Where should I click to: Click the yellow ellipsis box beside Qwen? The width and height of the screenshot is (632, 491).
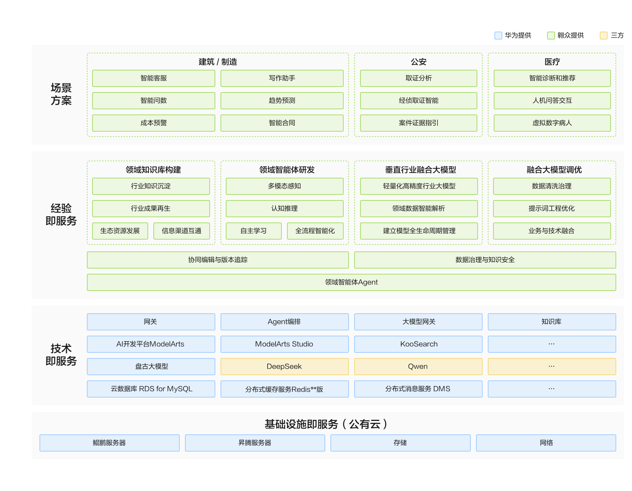click(x=552, y=367)
